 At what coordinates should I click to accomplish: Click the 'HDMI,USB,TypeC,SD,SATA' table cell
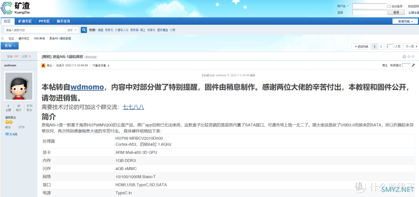pyautogui.click(x=141, y=185)
